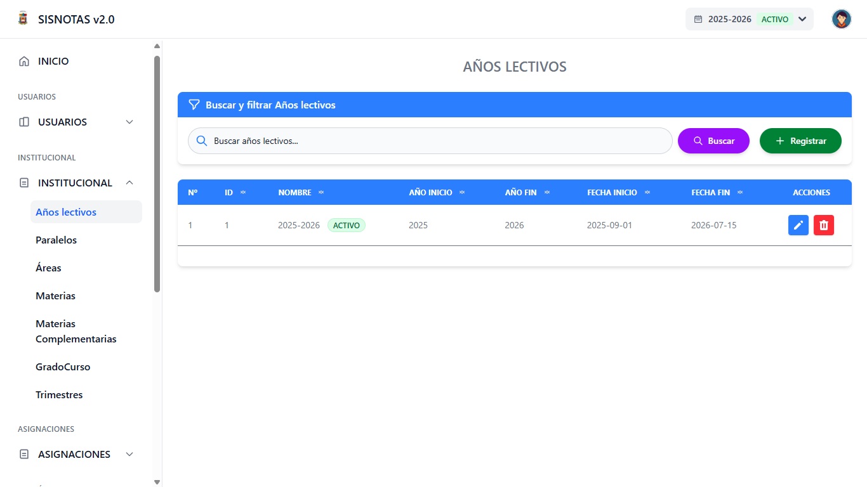Sort by FECHA FIN column arrows
Screen dimensions: 867x487
click(x=740, y=192)
